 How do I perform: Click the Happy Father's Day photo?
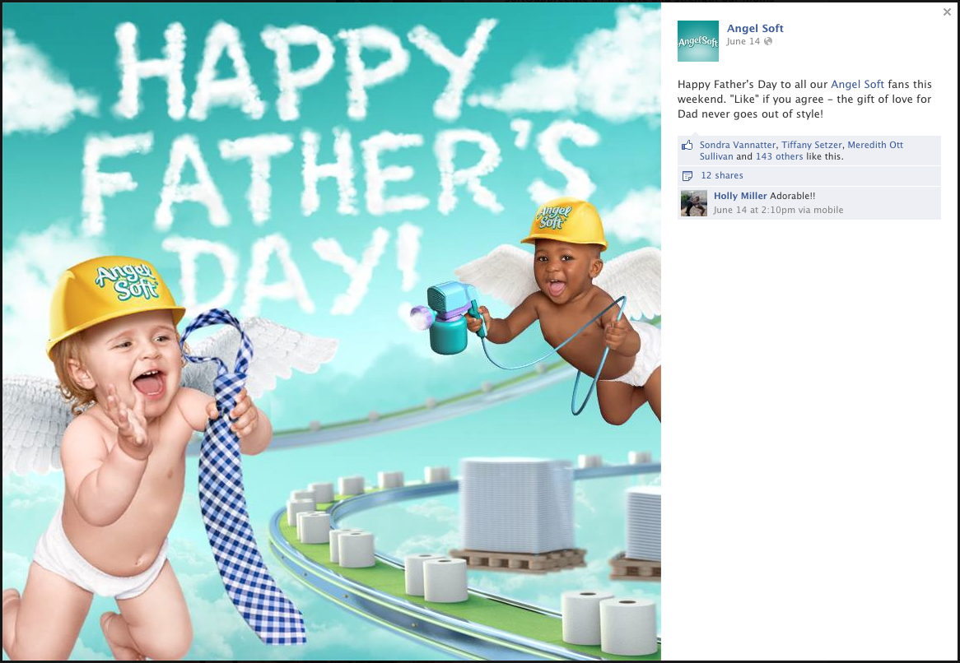pos(331,331)
